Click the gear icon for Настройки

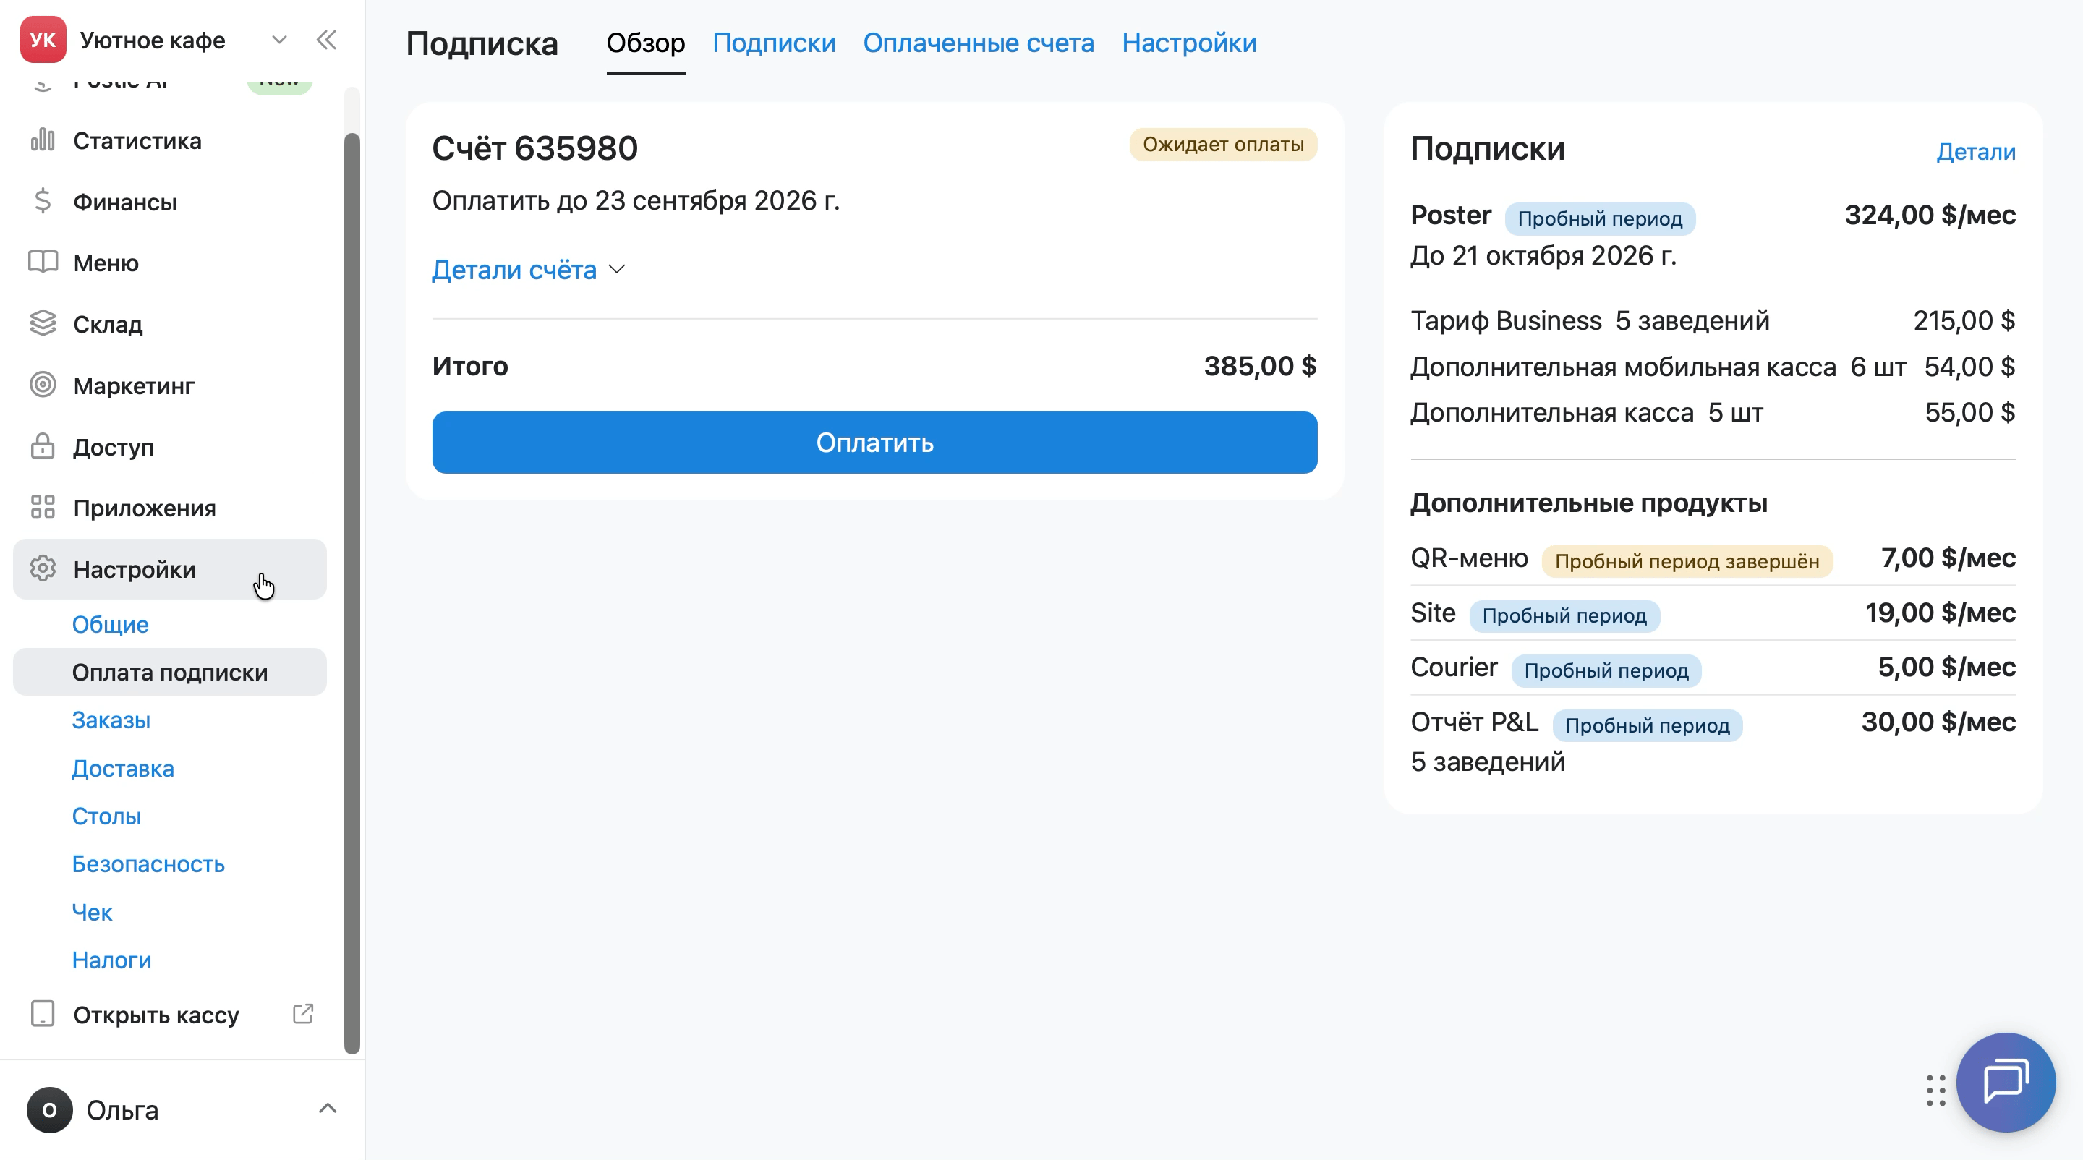43,569
